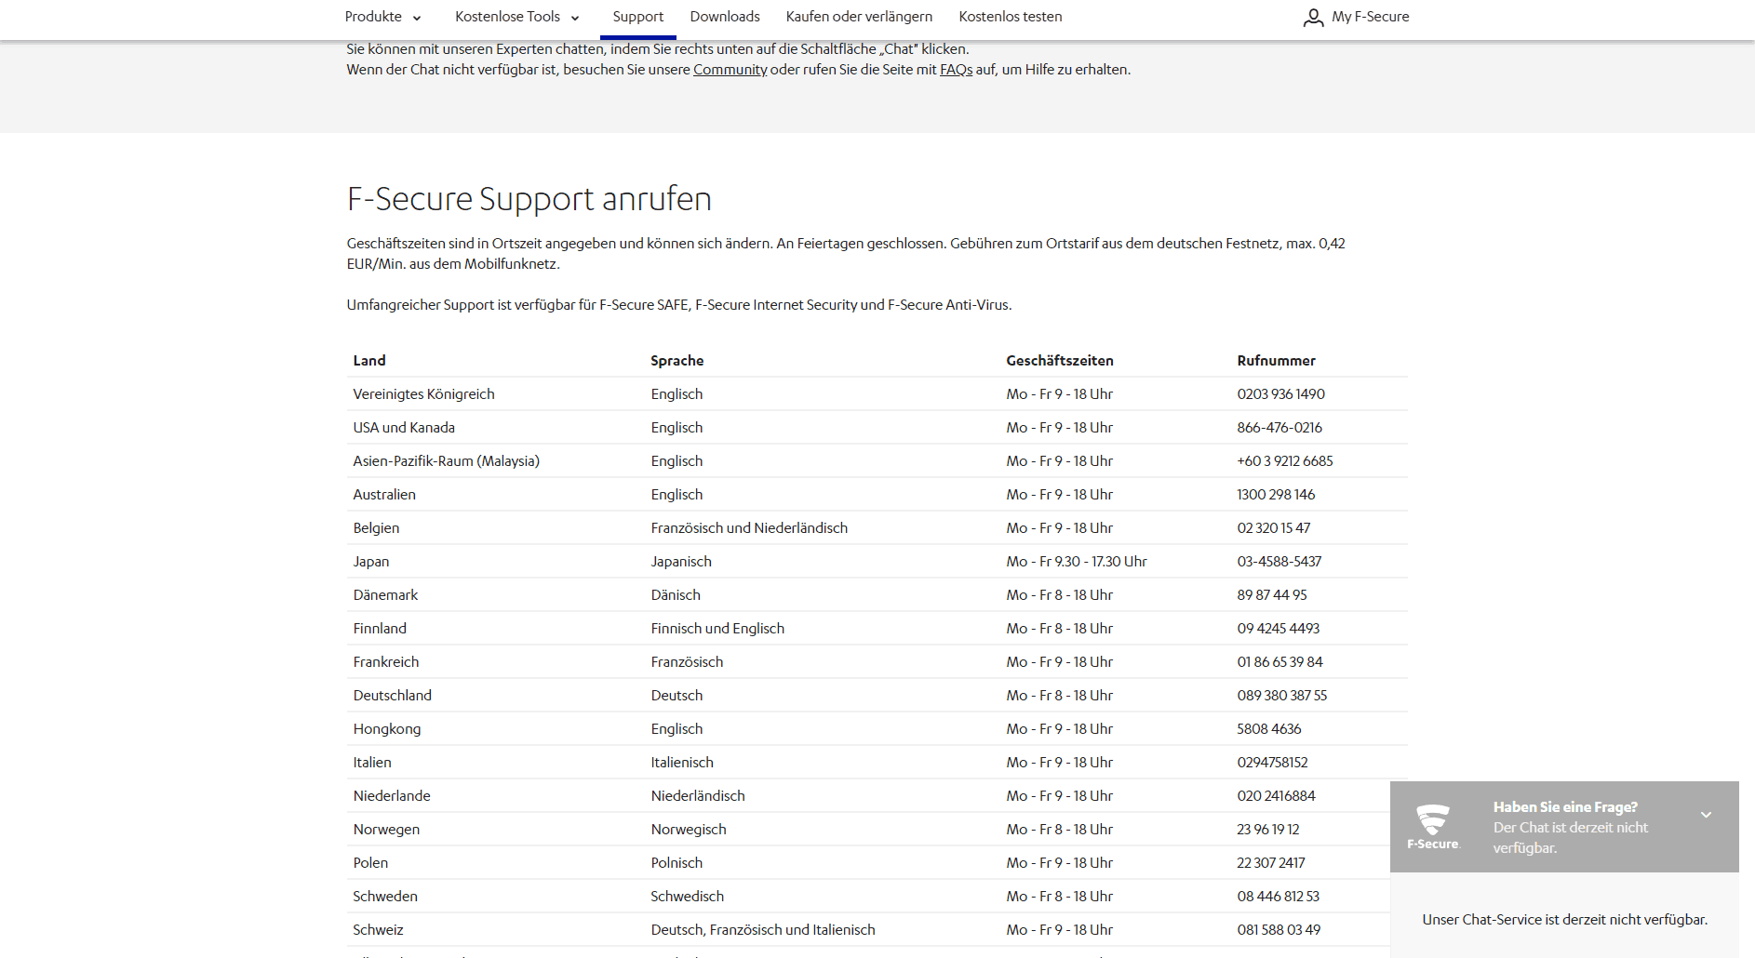Open the My F-Secure link
Screen dimensions: 1755x958
1370,17
